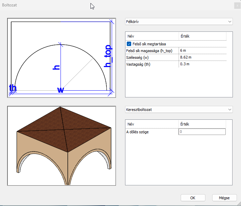Expand the Keresztboltozat vault type dropdown
The width and height of the screenshot is (241, 206).
click(179, 110)
